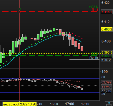The height and width of the screenshot is (106, 113).
Task: Select the 17:00 time axis label
Action: click(70, 104)
